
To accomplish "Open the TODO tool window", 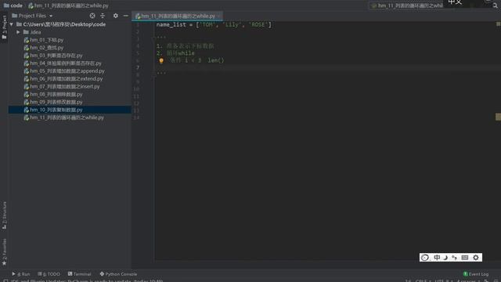I will point(49,274).
